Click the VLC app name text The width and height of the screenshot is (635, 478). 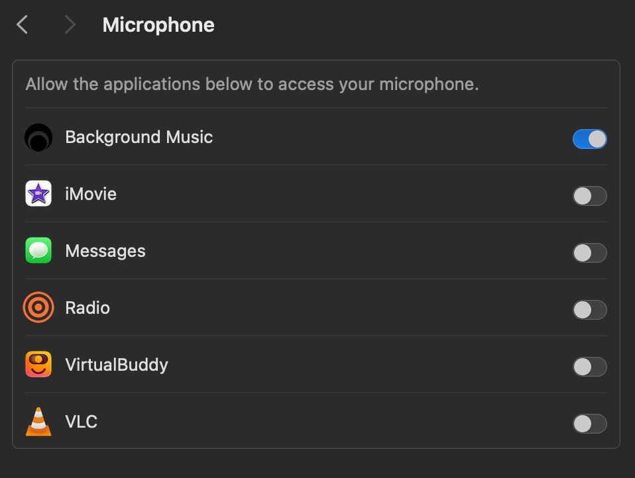(x=82, y=422)
